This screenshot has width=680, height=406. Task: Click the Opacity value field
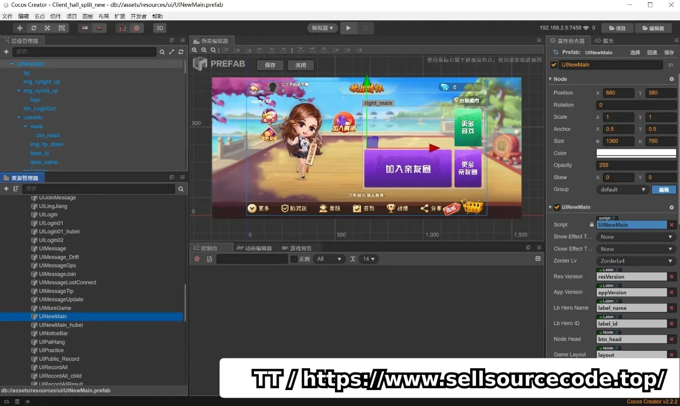tap(636, 165)
